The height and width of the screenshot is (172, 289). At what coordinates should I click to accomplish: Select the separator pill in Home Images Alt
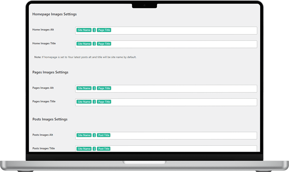pyautogui.click(x=94, y=30)
